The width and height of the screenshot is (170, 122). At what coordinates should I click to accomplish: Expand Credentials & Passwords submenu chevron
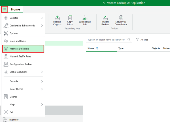42,26
